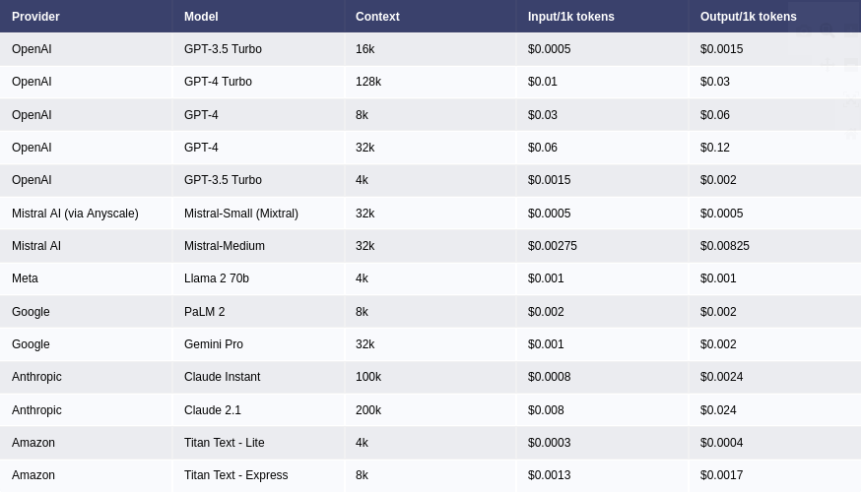Select the Mistral AI (via Anyscale) provider cell
This screenshot has height=492, width=861.
(75, 214)
